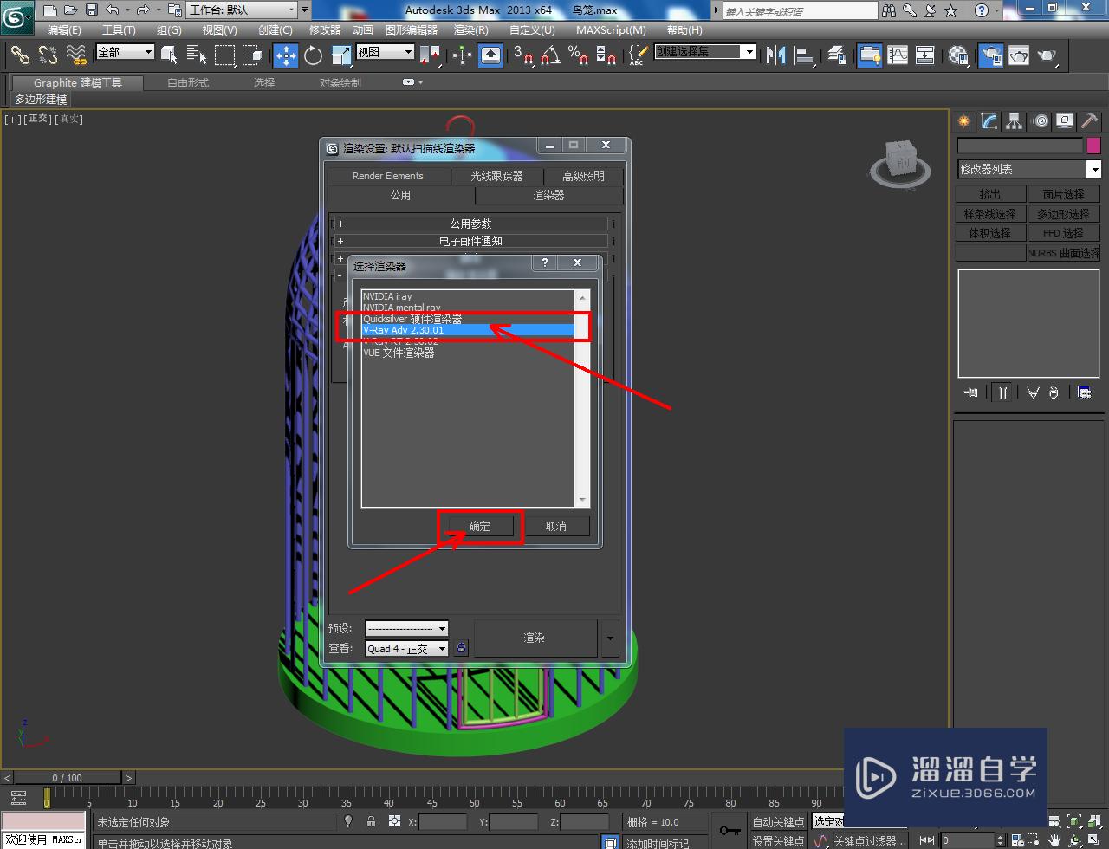Activate the Select and Rotate tool
Image resolution: width=1109 pixels, height=849 pixels.
[x=313, y=55]
